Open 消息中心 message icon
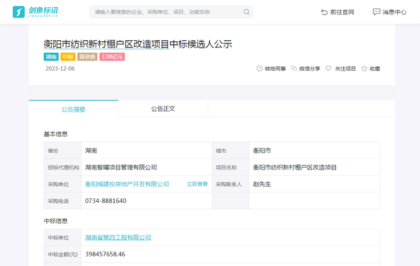Viewport: 420px width, 266px height. (376, 12)
